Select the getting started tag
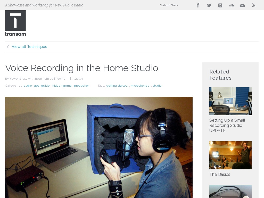 [117, 86]
